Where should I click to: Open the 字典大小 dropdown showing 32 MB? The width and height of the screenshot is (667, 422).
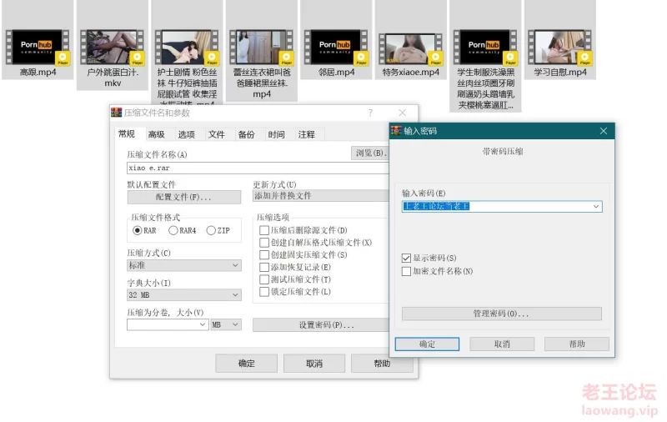(184, 294)
